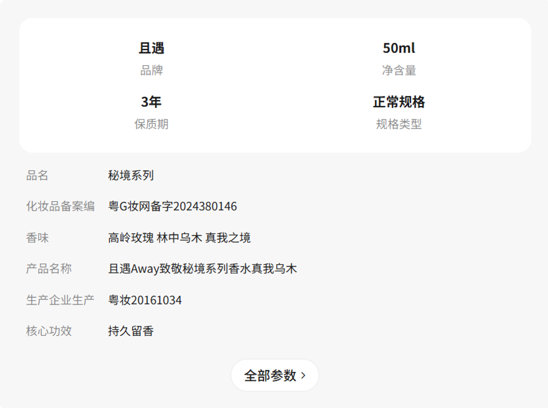
Task: Select the 秘境系列 product line value
Action: (x=131, y=175)
